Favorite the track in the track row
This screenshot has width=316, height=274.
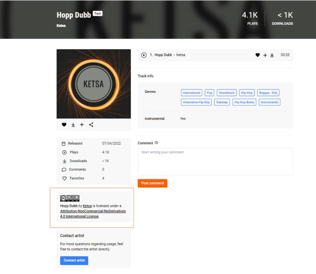tap(257, 55)
